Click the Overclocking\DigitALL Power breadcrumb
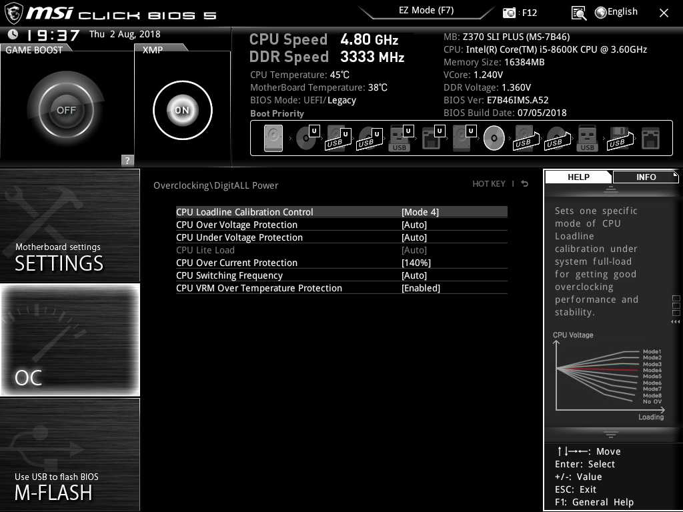 [215, 185]
